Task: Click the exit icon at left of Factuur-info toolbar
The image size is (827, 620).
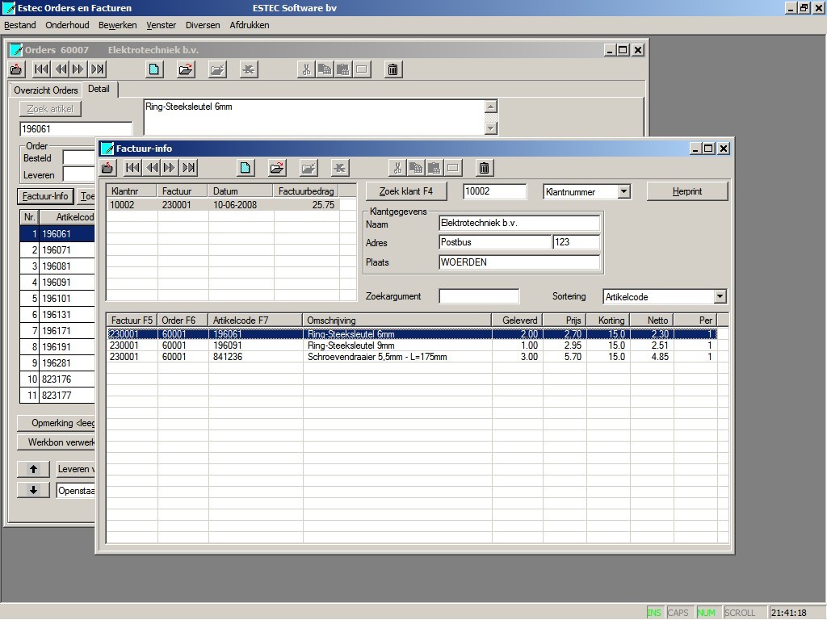Action: click(x=107, y=168)
